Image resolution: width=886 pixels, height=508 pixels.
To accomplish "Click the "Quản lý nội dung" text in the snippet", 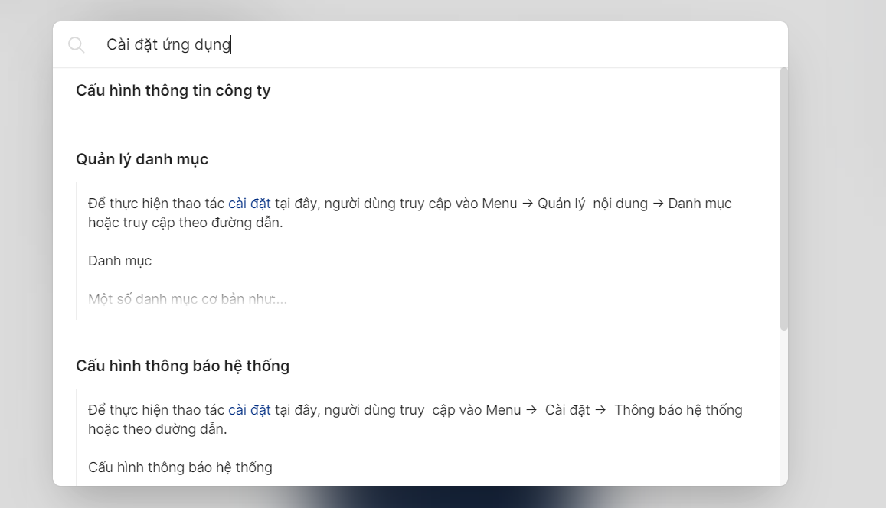I will point(592,204).
